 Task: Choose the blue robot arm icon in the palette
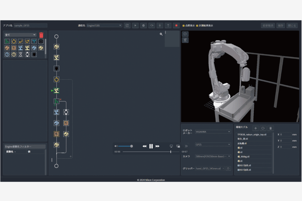click(21, 48)
